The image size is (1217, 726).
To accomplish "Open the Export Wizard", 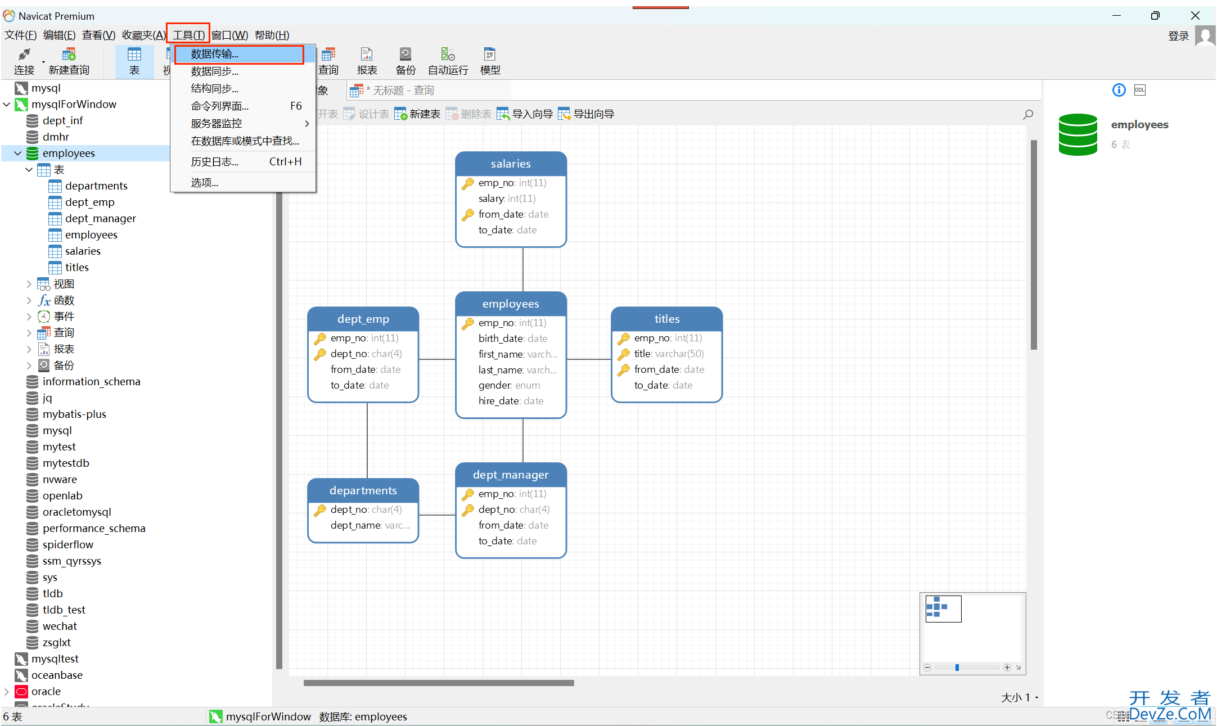I will click(586, 114).
